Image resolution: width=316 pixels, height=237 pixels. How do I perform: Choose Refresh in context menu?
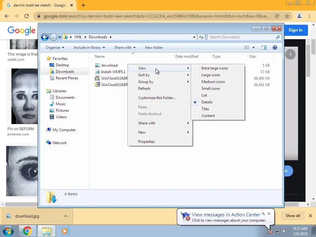[160, 89]
